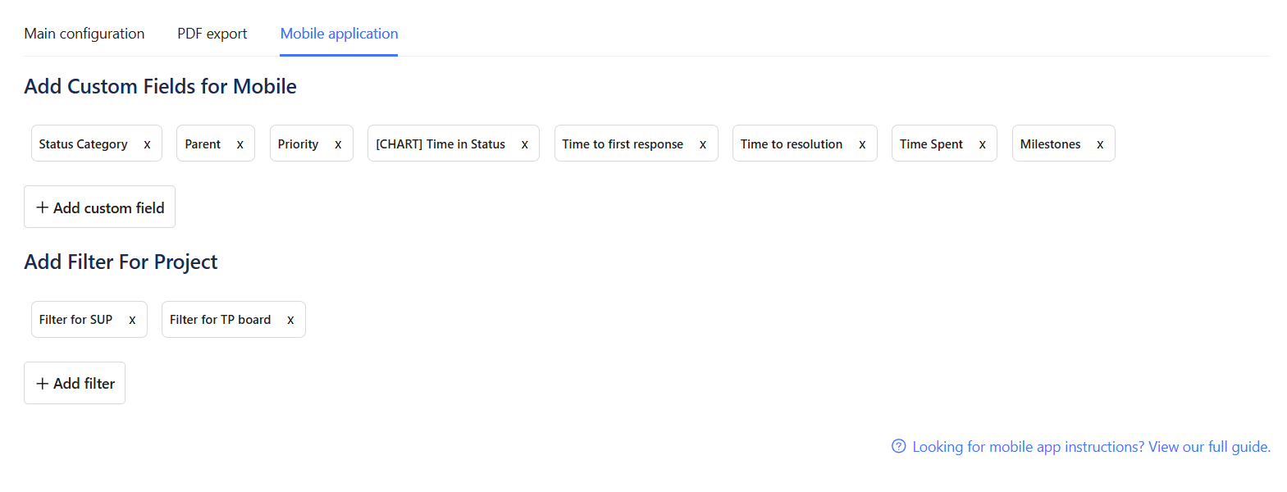Remove the Time Spent field

983,144
